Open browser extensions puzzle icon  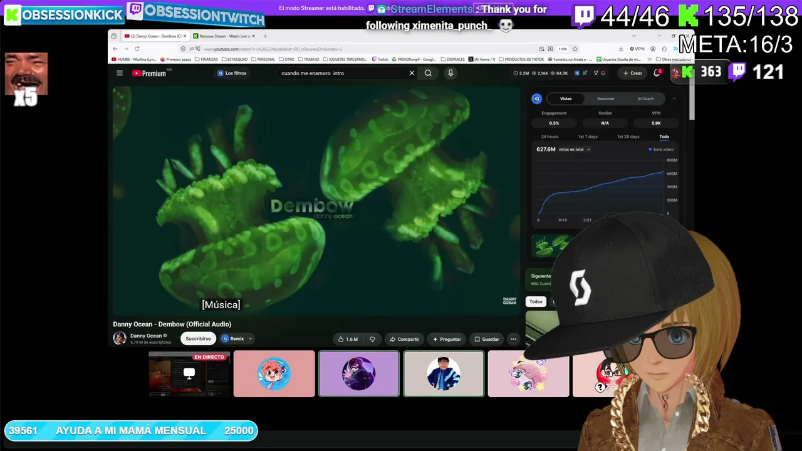tap(664, 49)
